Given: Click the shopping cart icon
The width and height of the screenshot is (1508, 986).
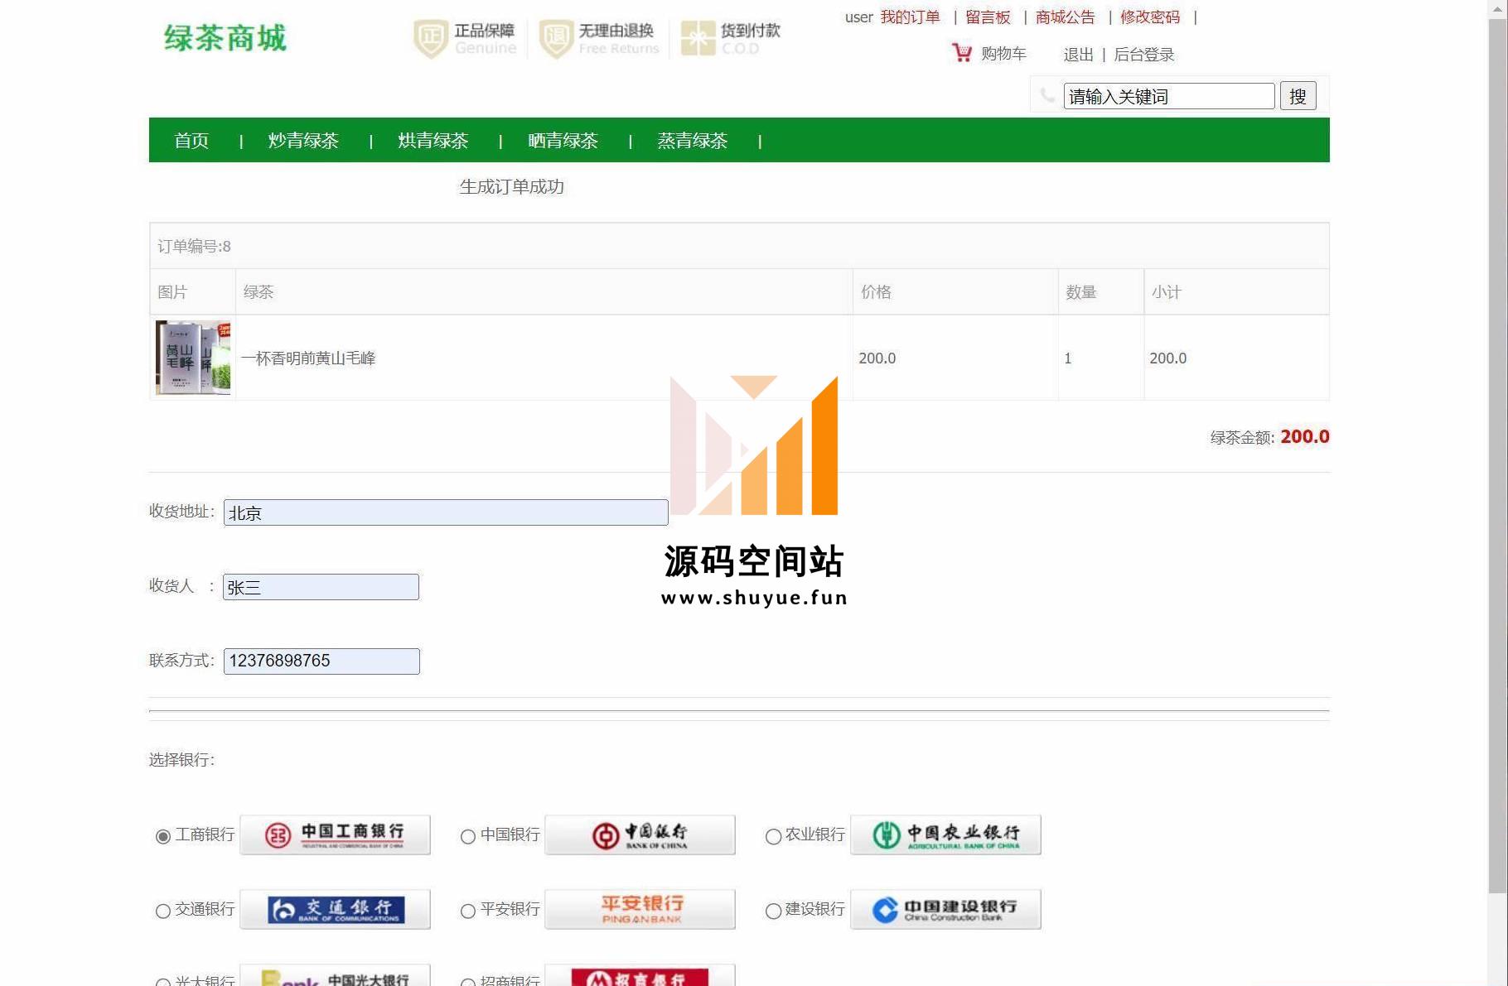Looking at the screenshot, I should pos(961,53).
